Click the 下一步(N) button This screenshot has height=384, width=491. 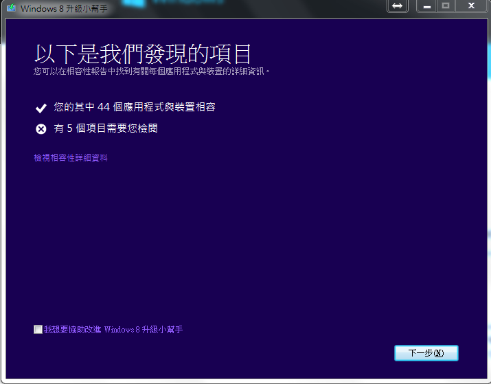coord(426,353)
